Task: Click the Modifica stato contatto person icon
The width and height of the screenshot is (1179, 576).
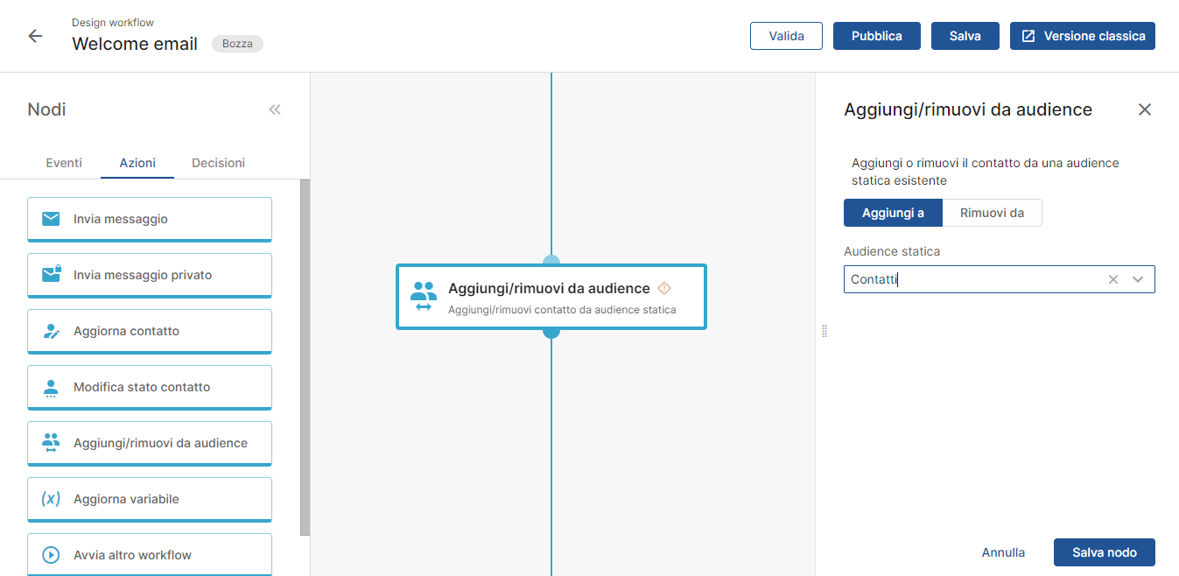Action: tap(51, 387)
